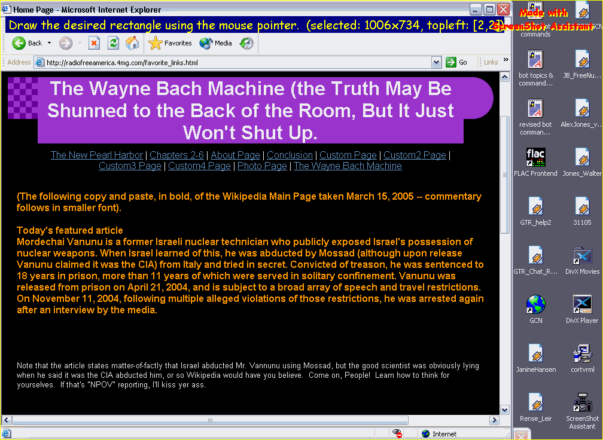Select the Jones_Walter desktop file icon
Screen dimensions: 603x440
582,163
